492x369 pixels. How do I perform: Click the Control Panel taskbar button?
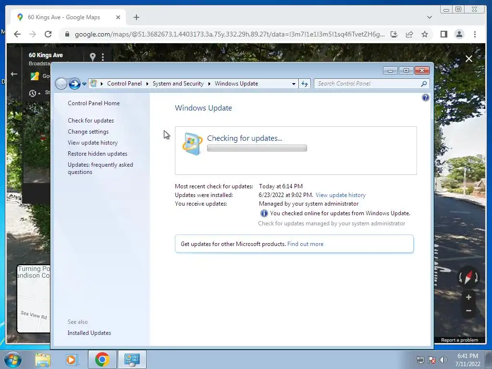coord(132,359)
